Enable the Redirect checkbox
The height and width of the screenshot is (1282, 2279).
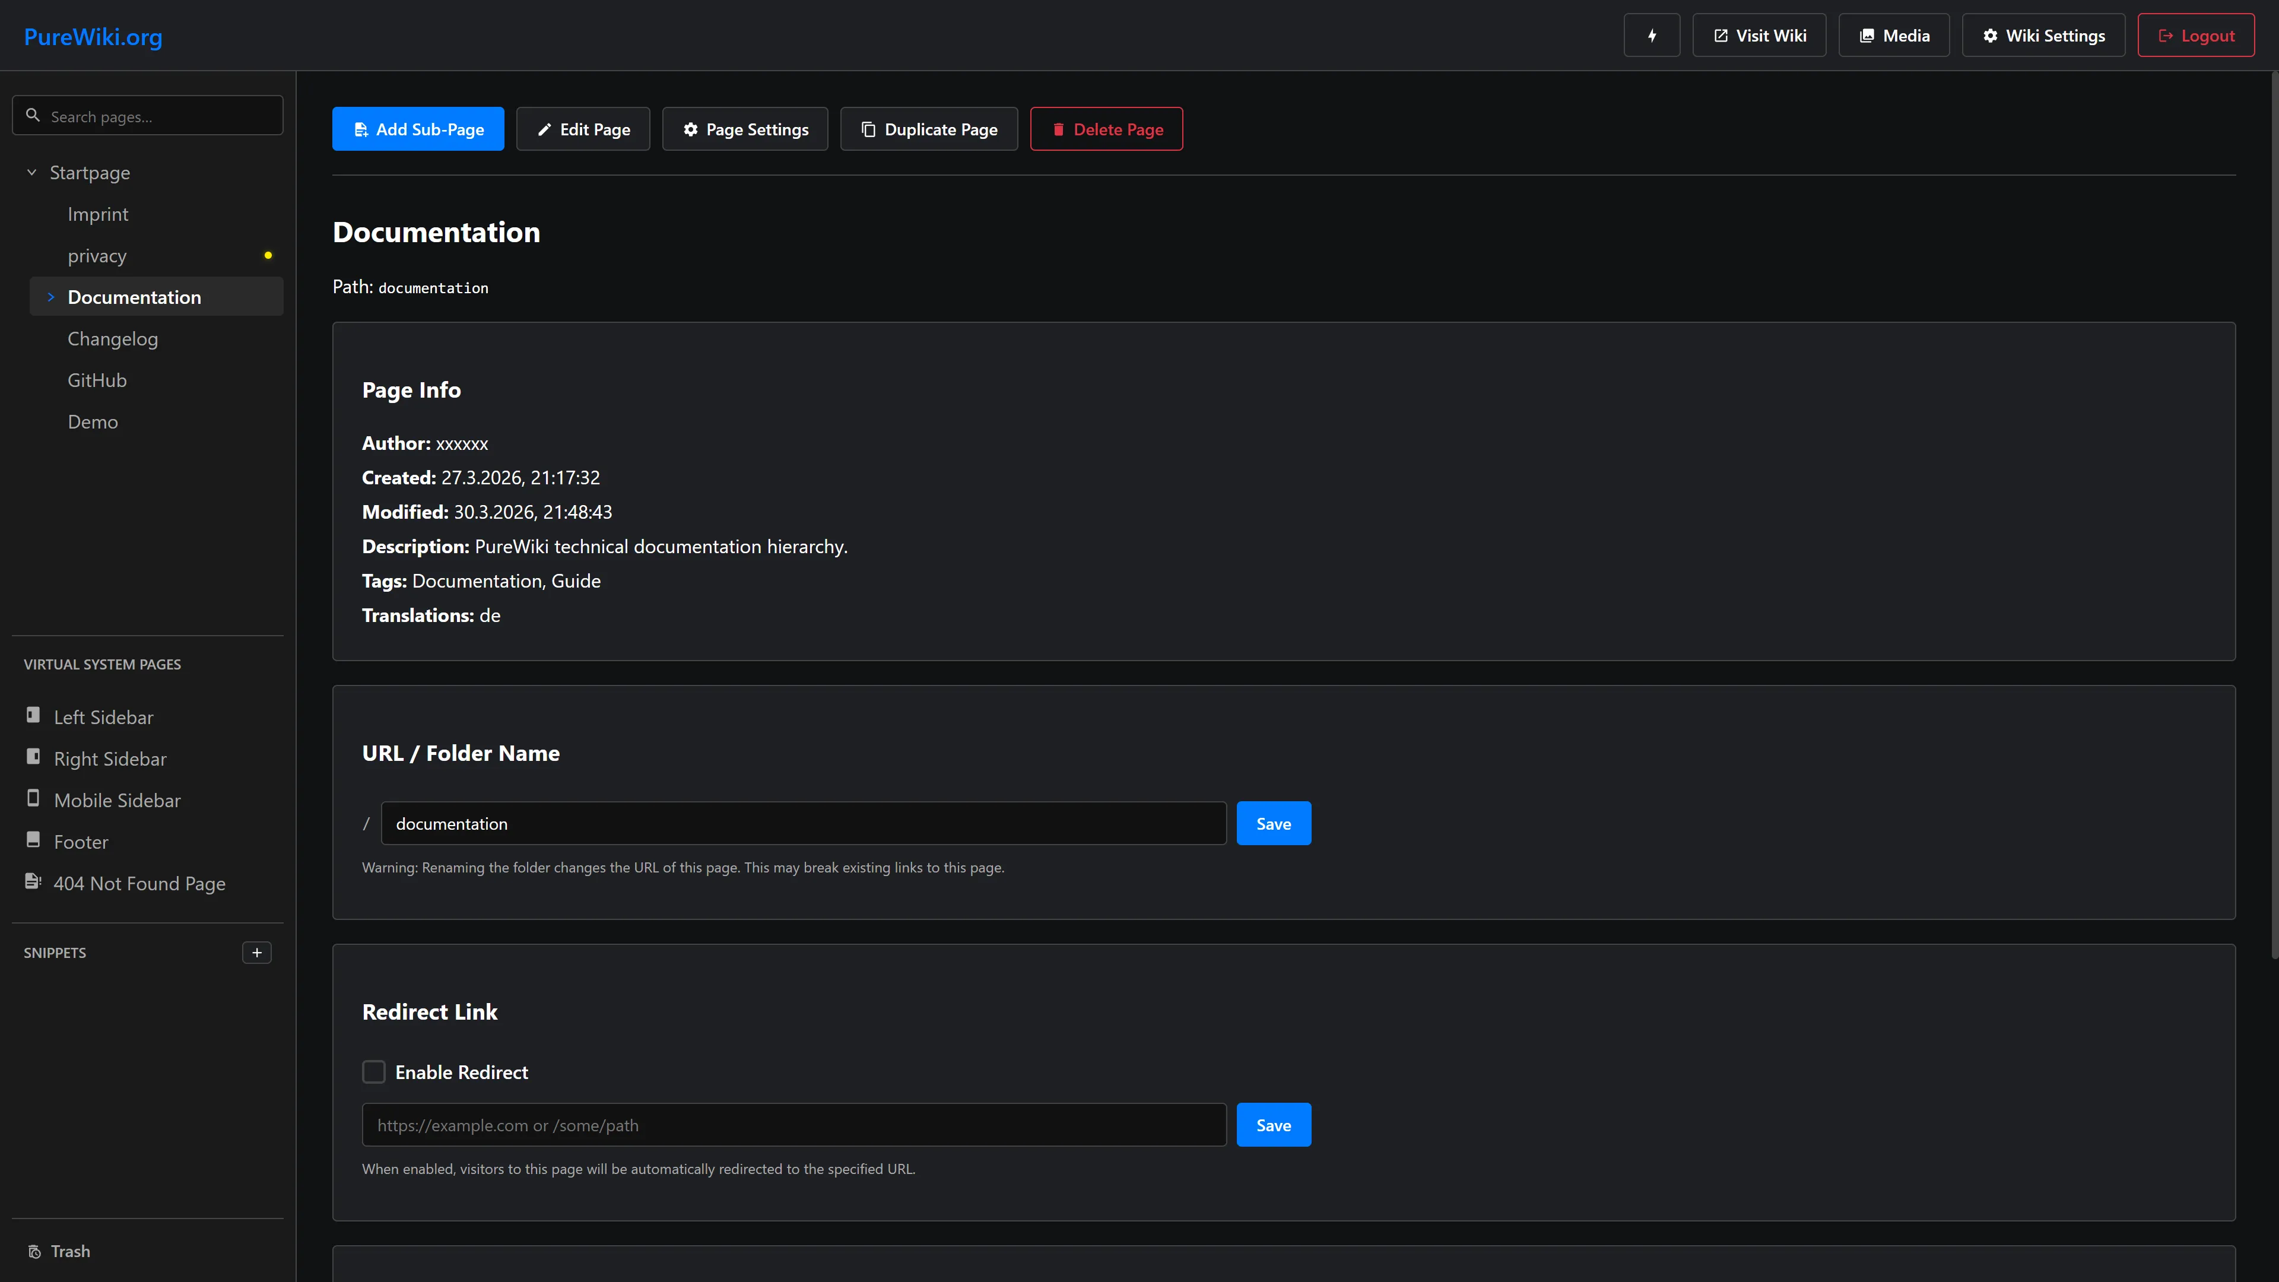(x=373, y=1072)
